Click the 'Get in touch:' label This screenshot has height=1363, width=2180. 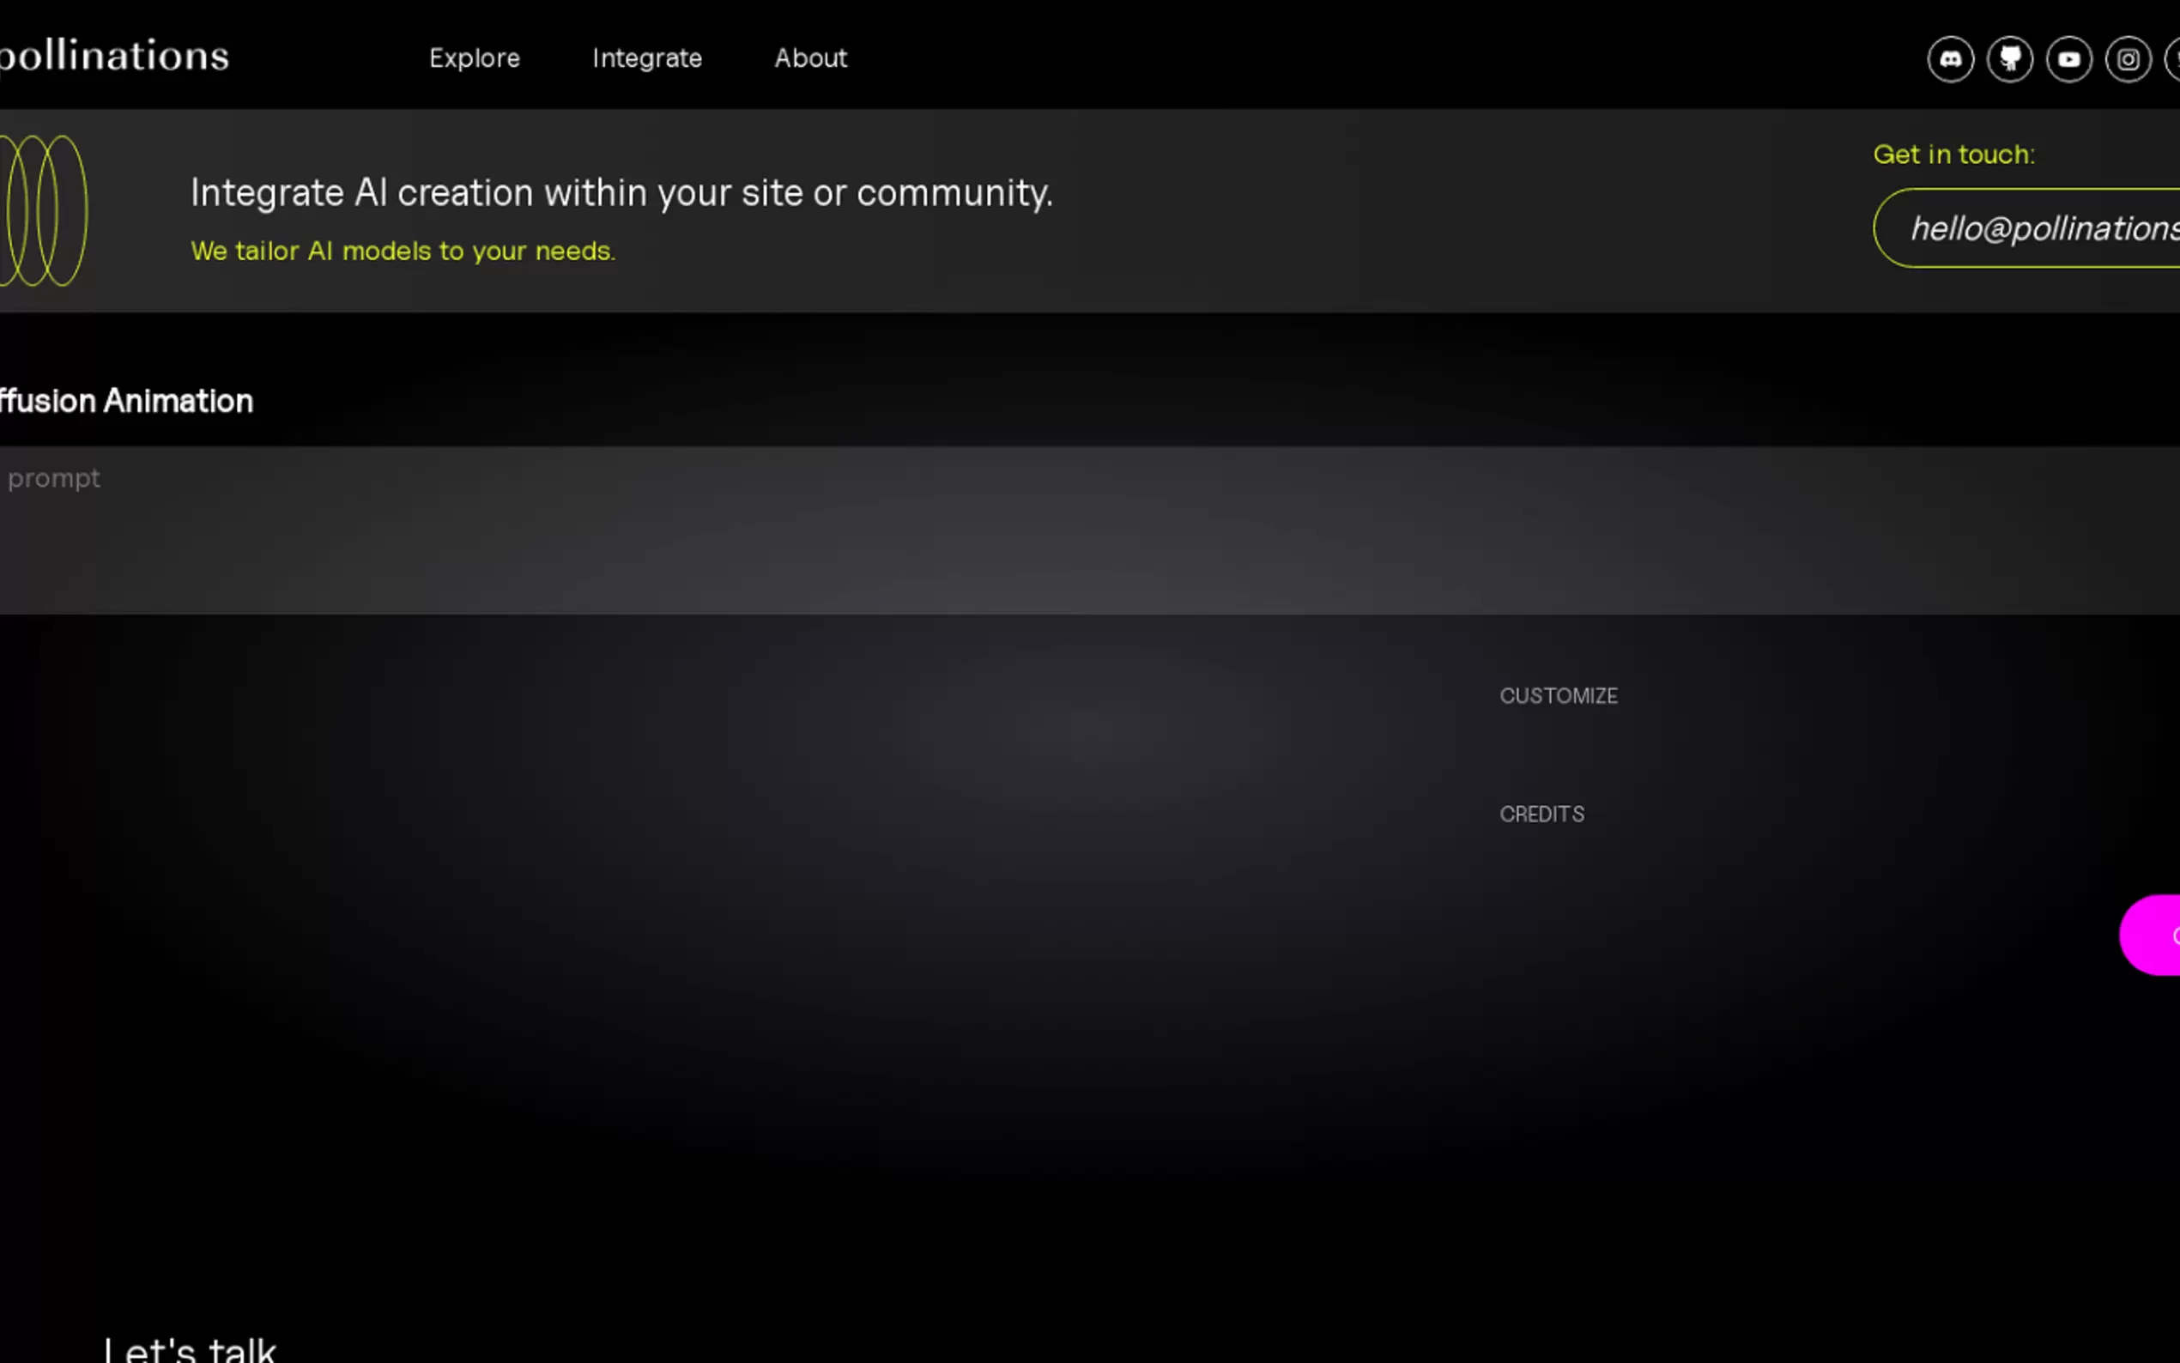1953,154
